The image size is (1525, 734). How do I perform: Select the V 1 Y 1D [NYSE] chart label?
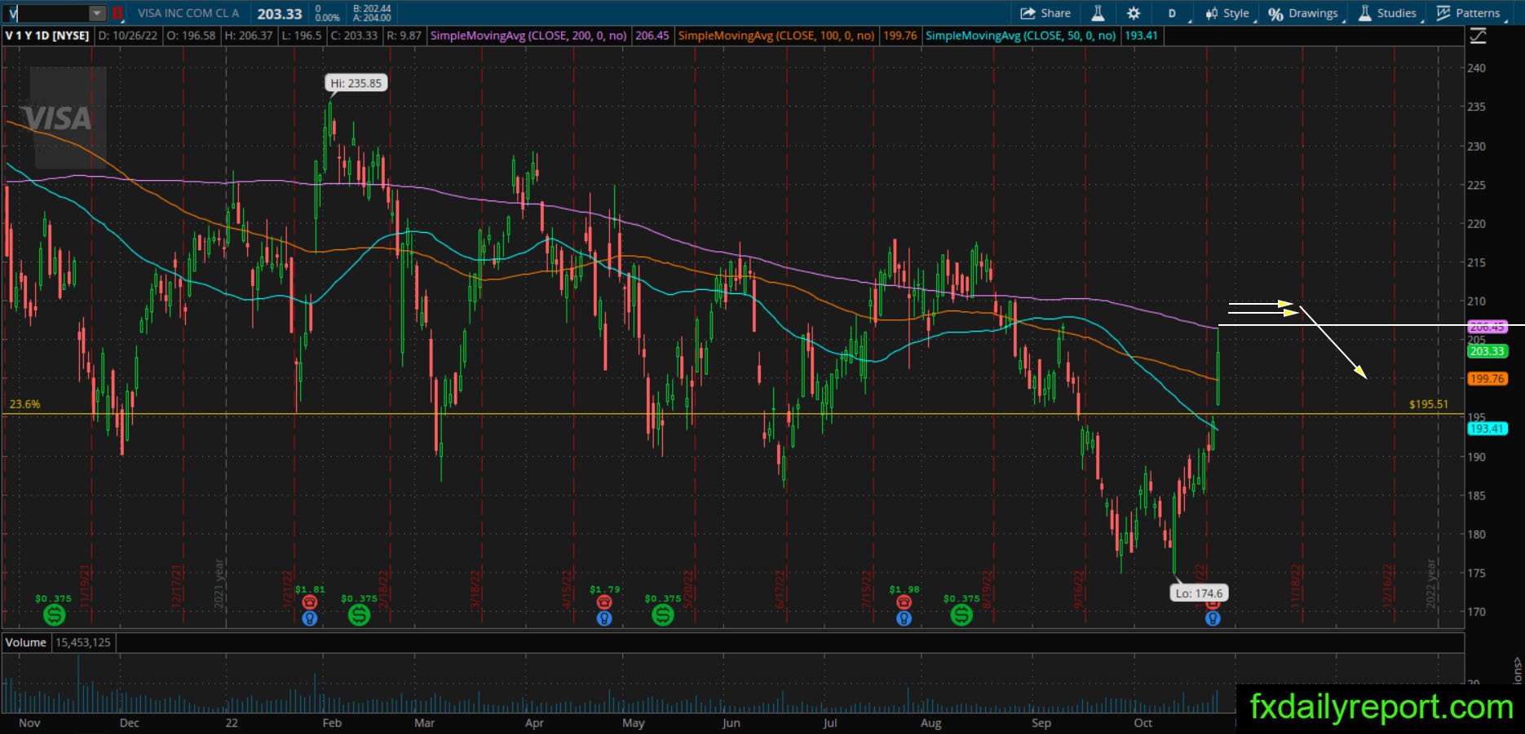click(x=47, y=36)
